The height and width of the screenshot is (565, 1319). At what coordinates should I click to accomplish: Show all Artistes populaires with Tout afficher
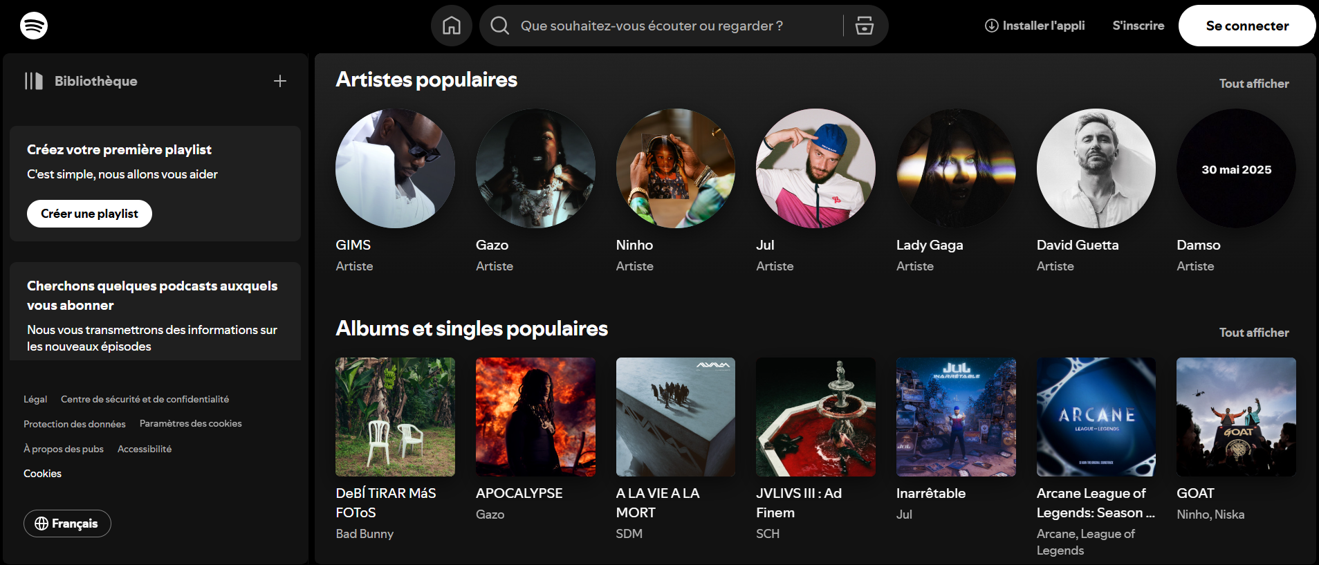click(x=1254, y=84)
